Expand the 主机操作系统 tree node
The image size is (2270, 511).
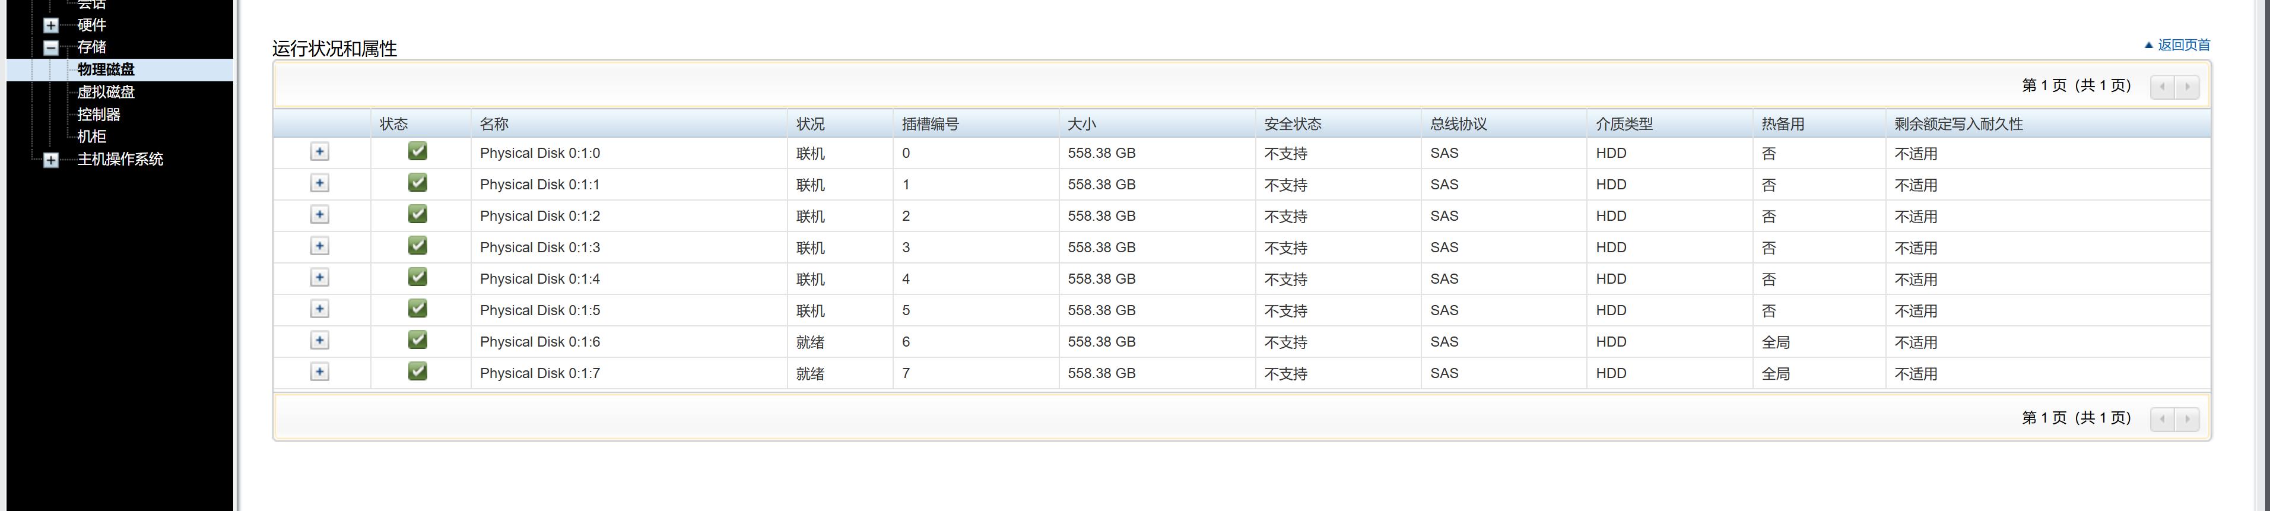51,160
